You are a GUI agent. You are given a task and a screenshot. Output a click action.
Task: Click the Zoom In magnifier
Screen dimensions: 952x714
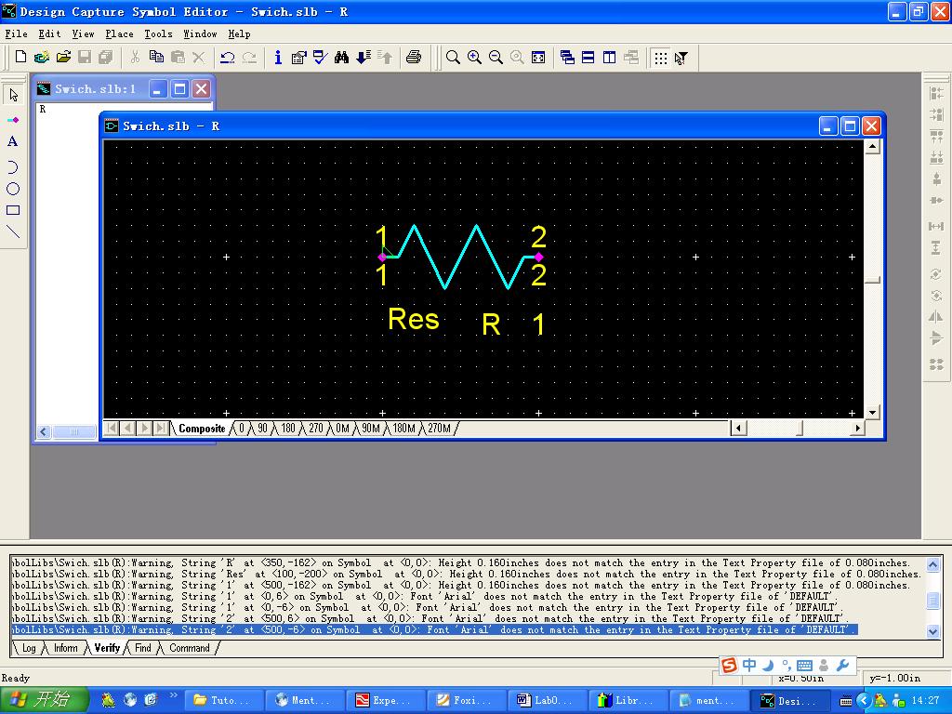pyautogui.click(x=474, y=58)
